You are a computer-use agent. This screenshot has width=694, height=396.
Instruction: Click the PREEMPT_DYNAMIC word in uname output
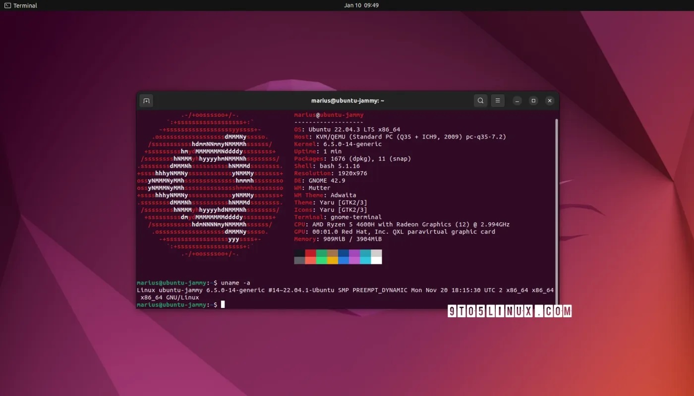(x=380, y=290)
